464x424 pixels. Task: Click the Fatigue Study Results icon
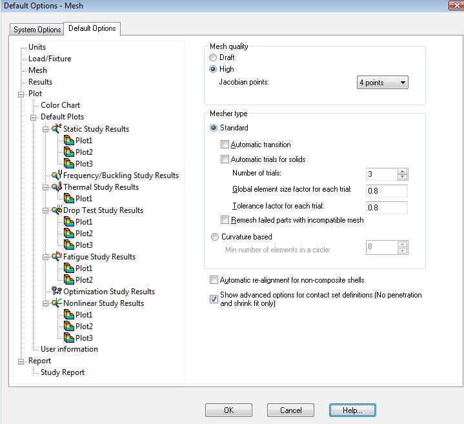(x=57, y=256)
